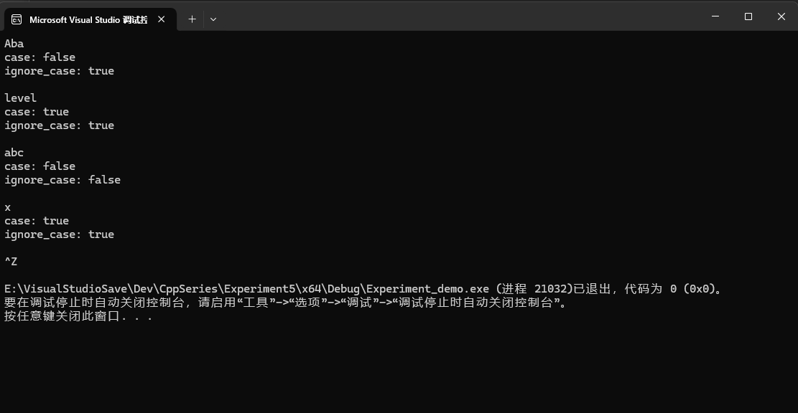Click the Experiment_demo.exe file path text
The width and height of the screenshot is (798, 413).
(x=215, y=288)
